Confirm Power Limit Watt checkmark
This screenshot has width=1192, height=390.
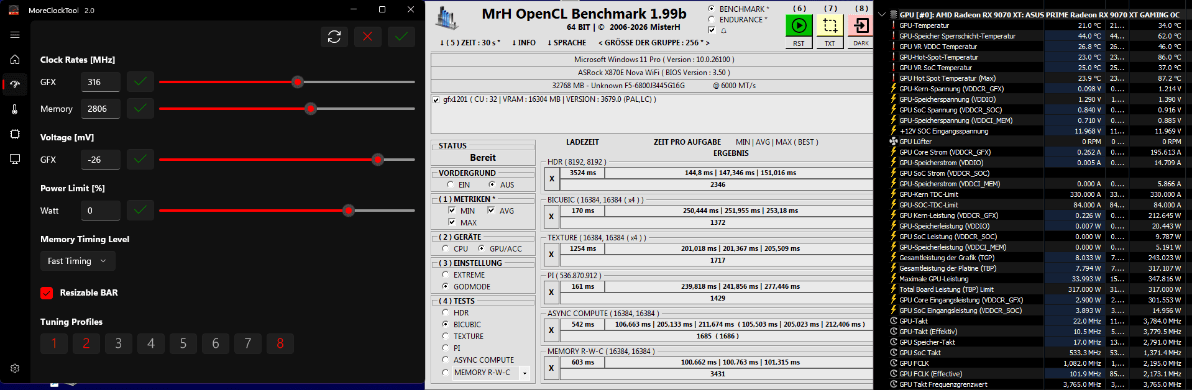click(140, 211)
